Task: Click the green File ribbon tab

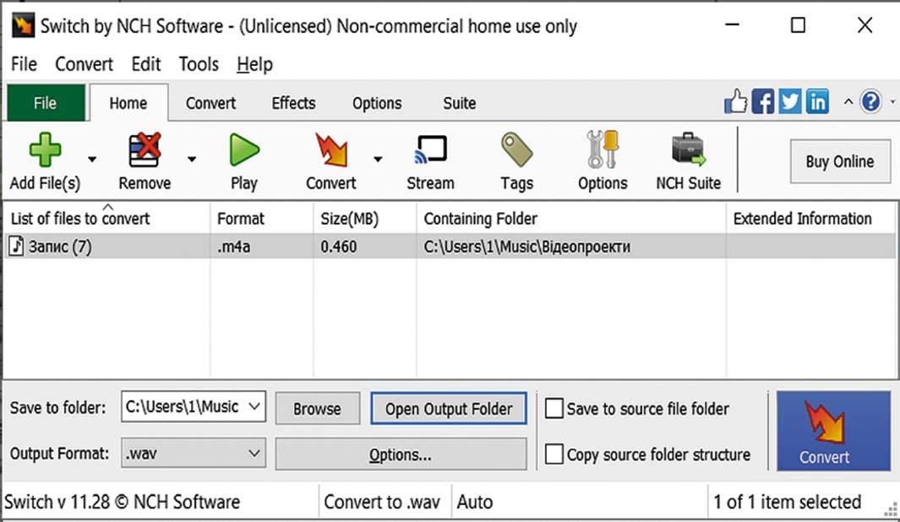Action: [x=46, y=103]
